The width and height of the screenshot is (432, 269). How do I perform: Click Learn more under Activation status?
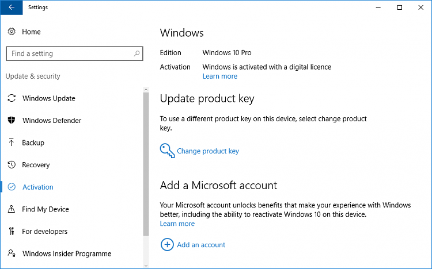220,76
